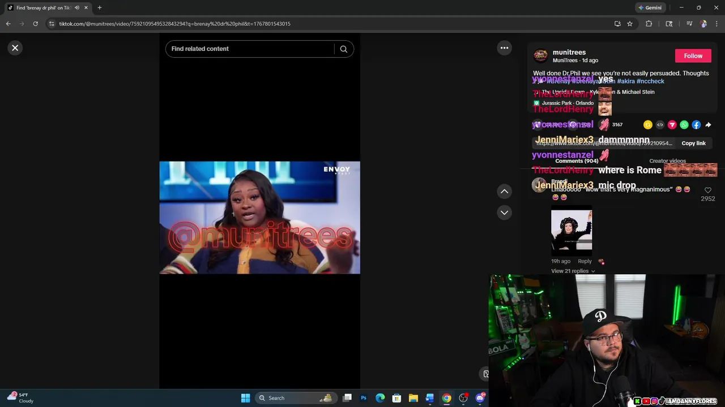Open Microsoft Store from taskbar
725x407 pixels.
coord(396,398)
